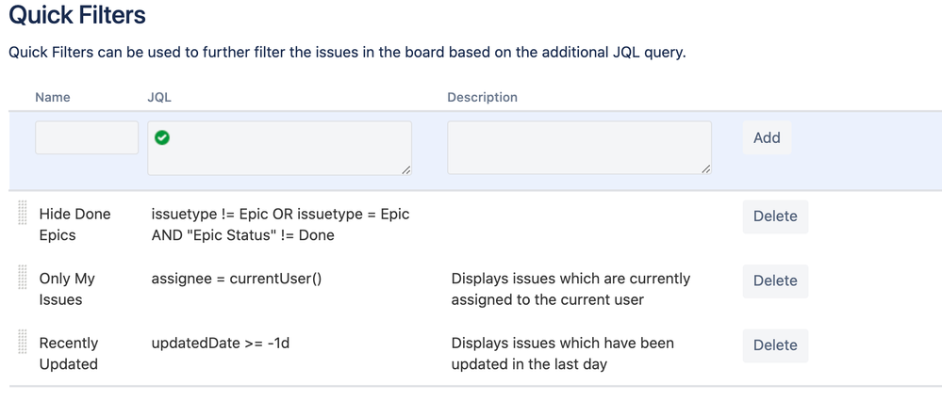Image resolution: width=942 pixels, height=400 pixels.
Task: Edit the assignee = currentUser() JQL query
Action: coord(237,279)
